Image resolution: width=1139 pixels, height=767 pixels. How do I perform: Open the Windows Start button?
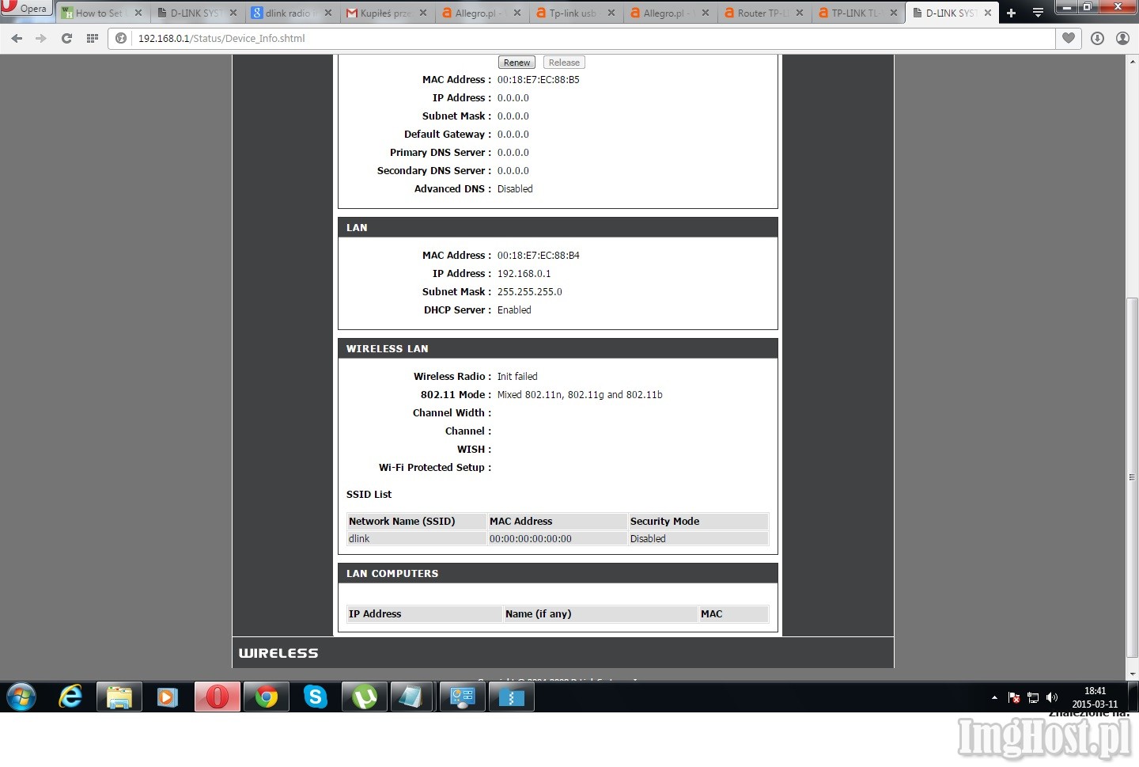21,697
